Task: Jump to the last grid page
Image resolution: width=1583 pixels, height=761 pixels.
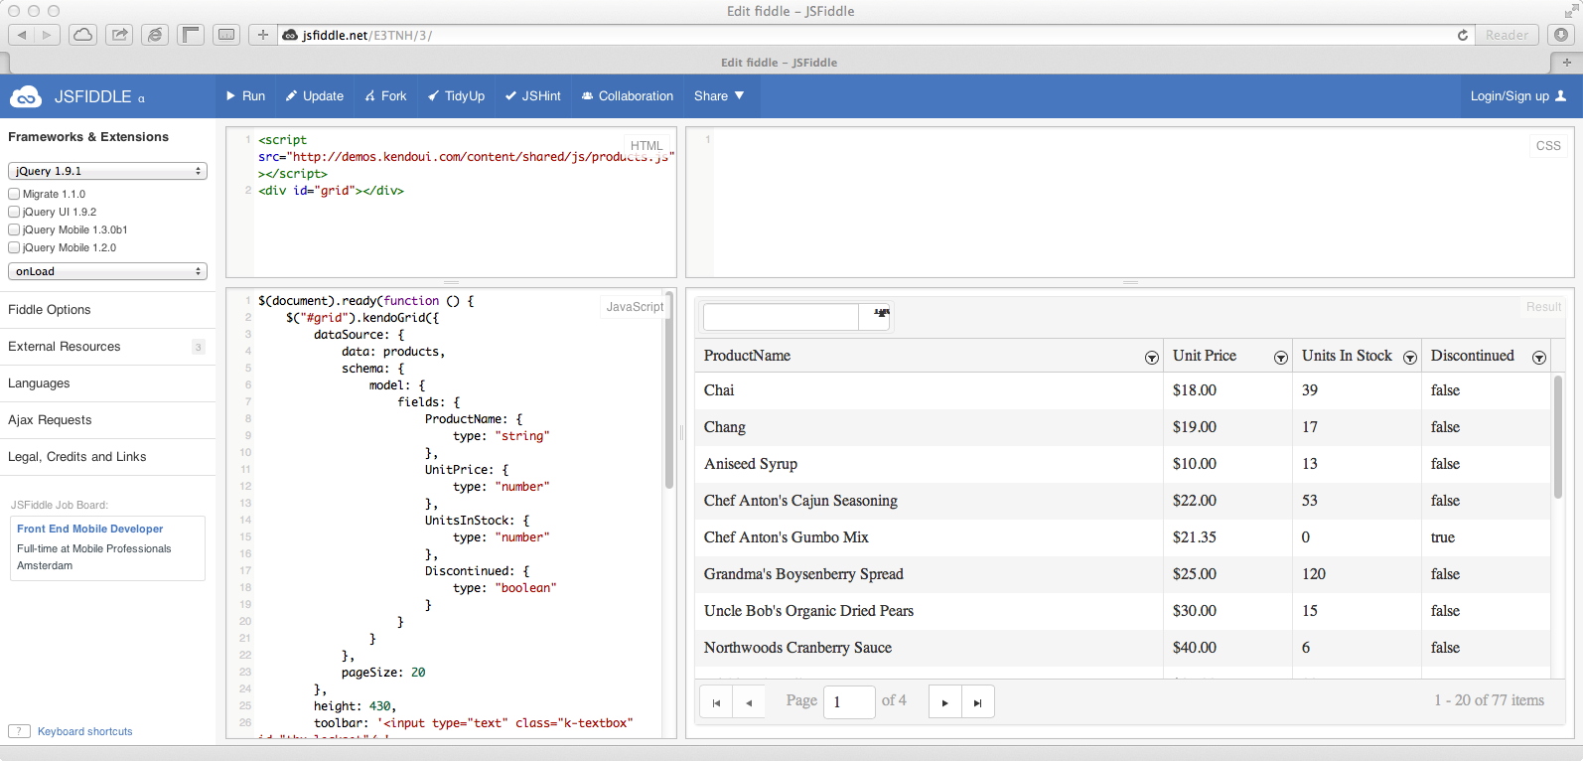Action: (x=977, y=702)
